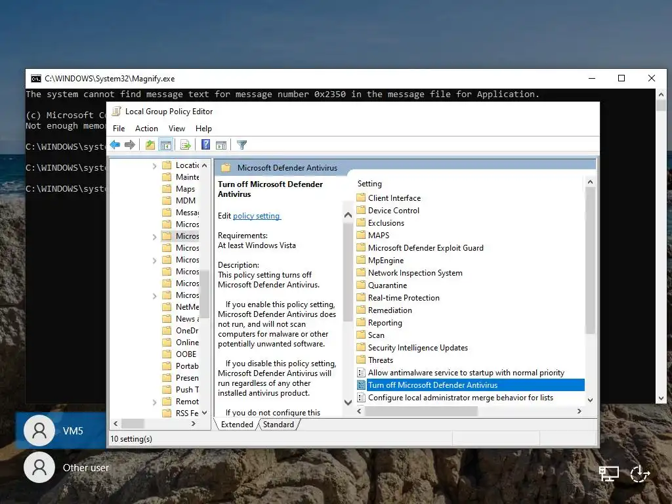Click console window scroll up arrow
Screen dimensions: 672x504
pos(661,94)
